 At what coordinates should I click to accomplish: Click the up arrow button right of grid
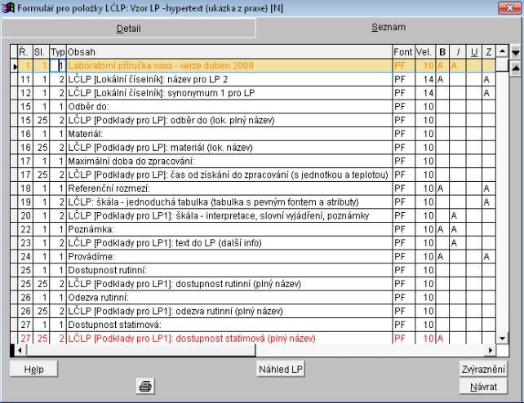(515, 66)
